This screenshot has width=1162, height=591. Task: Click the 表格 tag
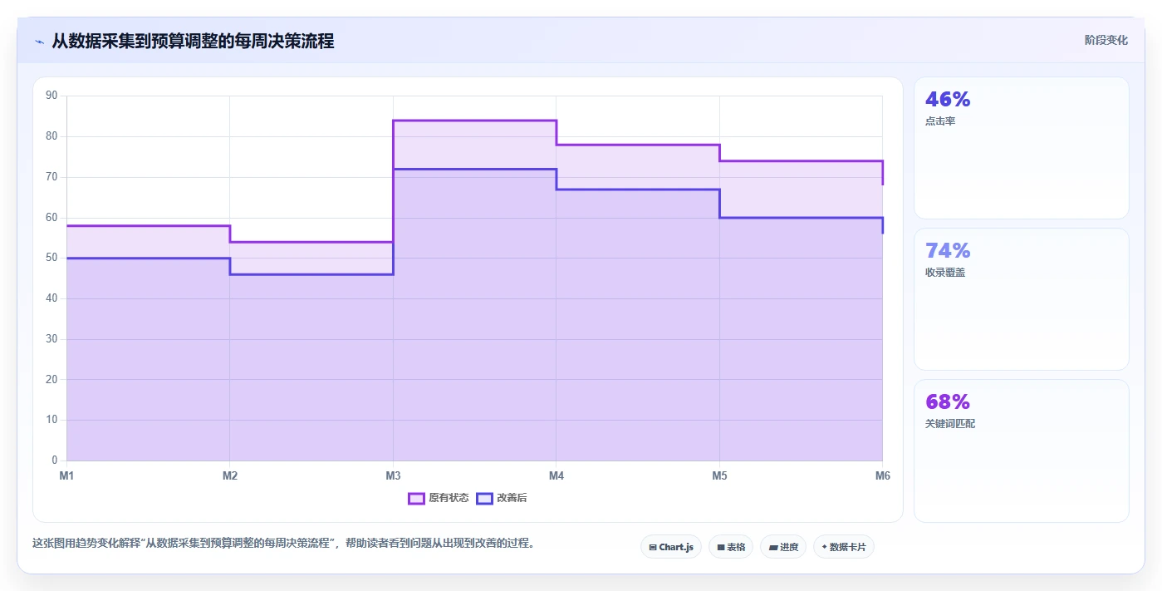731,547
